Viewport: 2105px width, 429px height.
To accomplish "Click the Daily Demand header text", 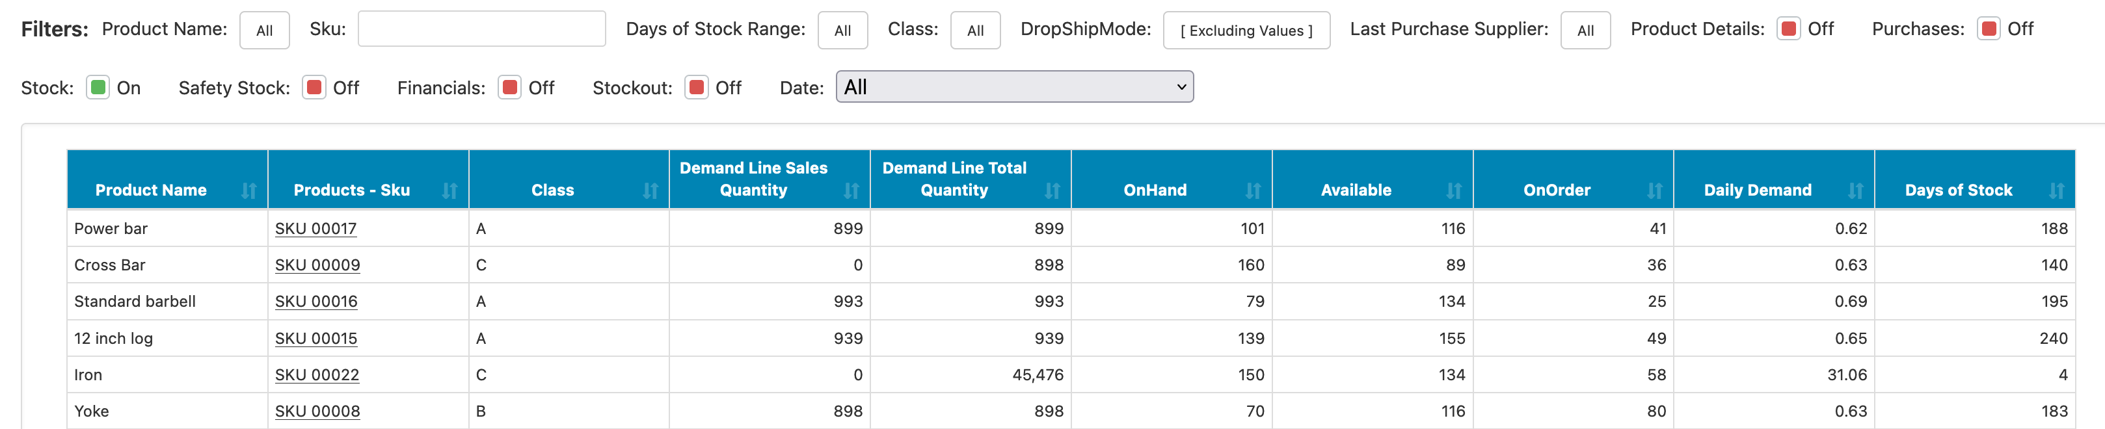I will pos(1758,190).
